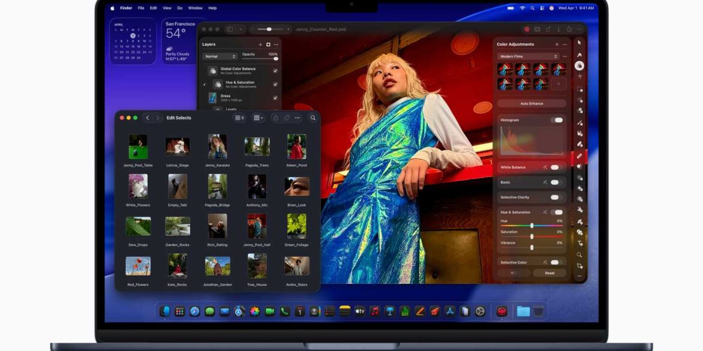Image resolution: width=703 pixels, height=351 pixels.
Task: Uncheck the Global Color Balance layer visibility
Action: coord(275,70)
